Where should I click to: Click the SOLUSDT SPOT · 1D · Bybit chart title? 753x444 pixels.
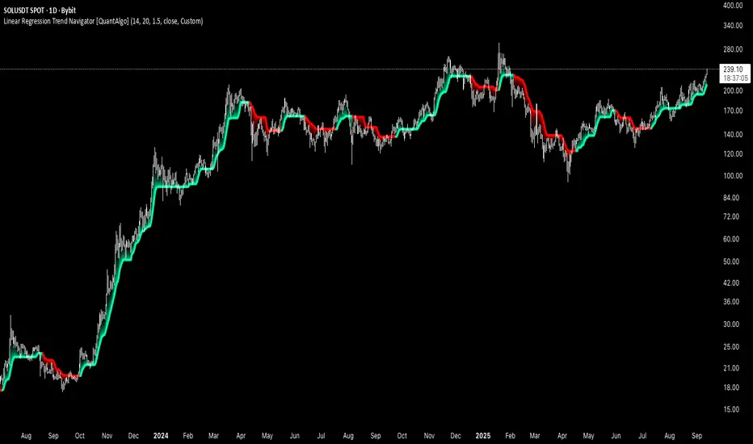[x=40, y=10]
